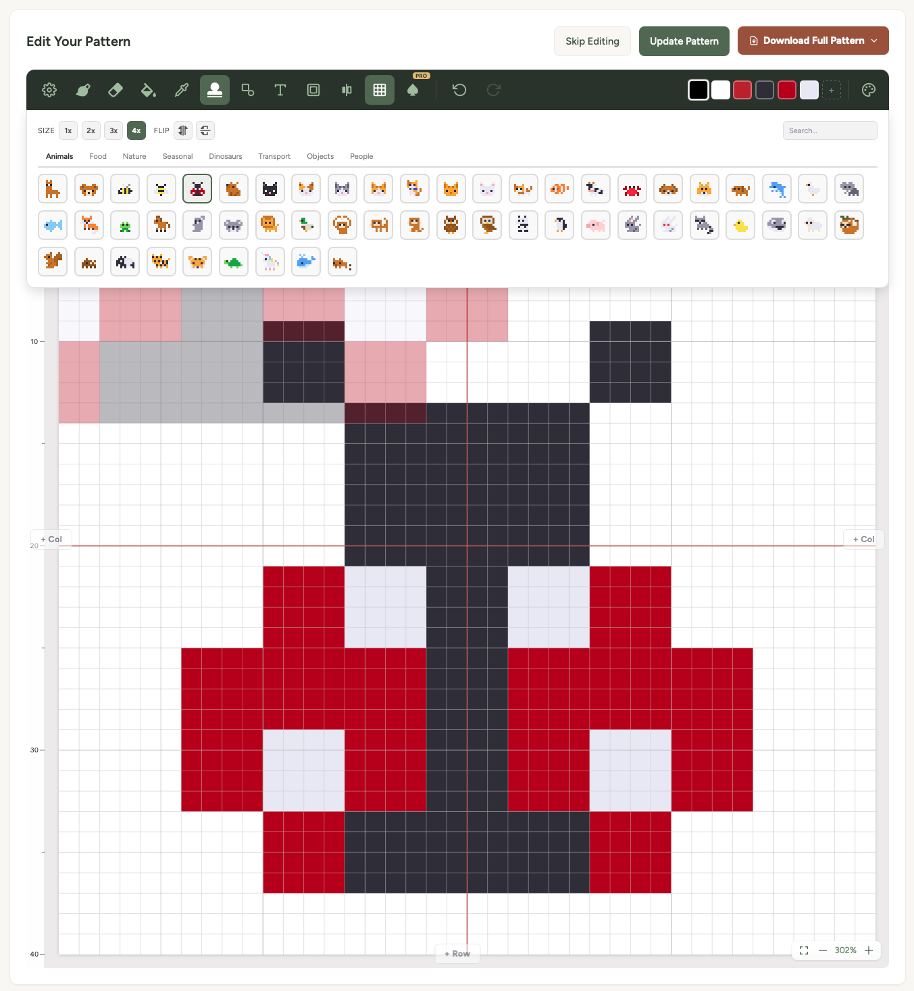Image resolution: width=914 pixels, height=991 pixels.
Task: Open the color palette editor
Action: coord(869,90)
